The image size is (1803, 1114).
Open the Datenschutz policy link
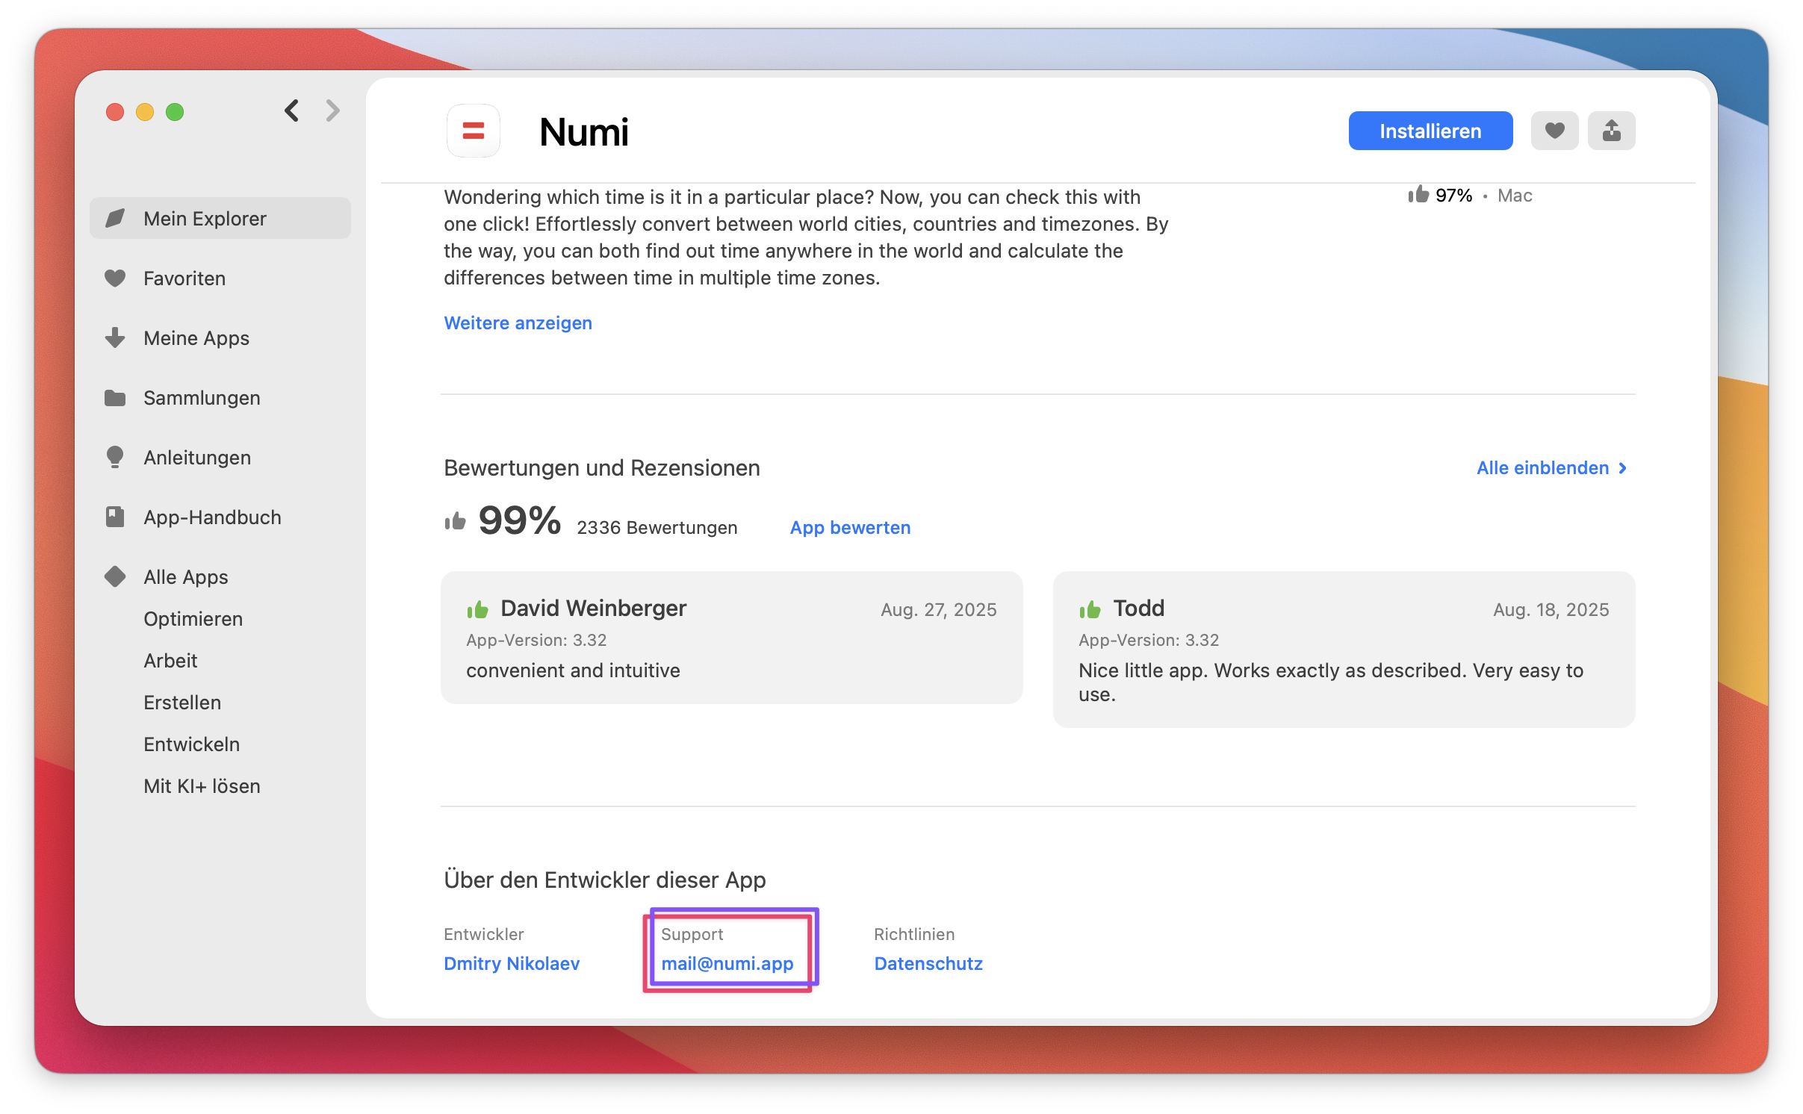tap(928, 963)
